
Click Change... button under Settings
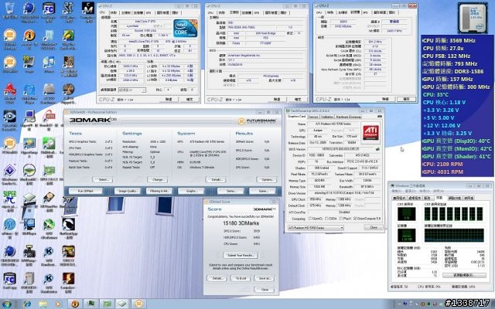pyautogui.click(x=158, y=180)
